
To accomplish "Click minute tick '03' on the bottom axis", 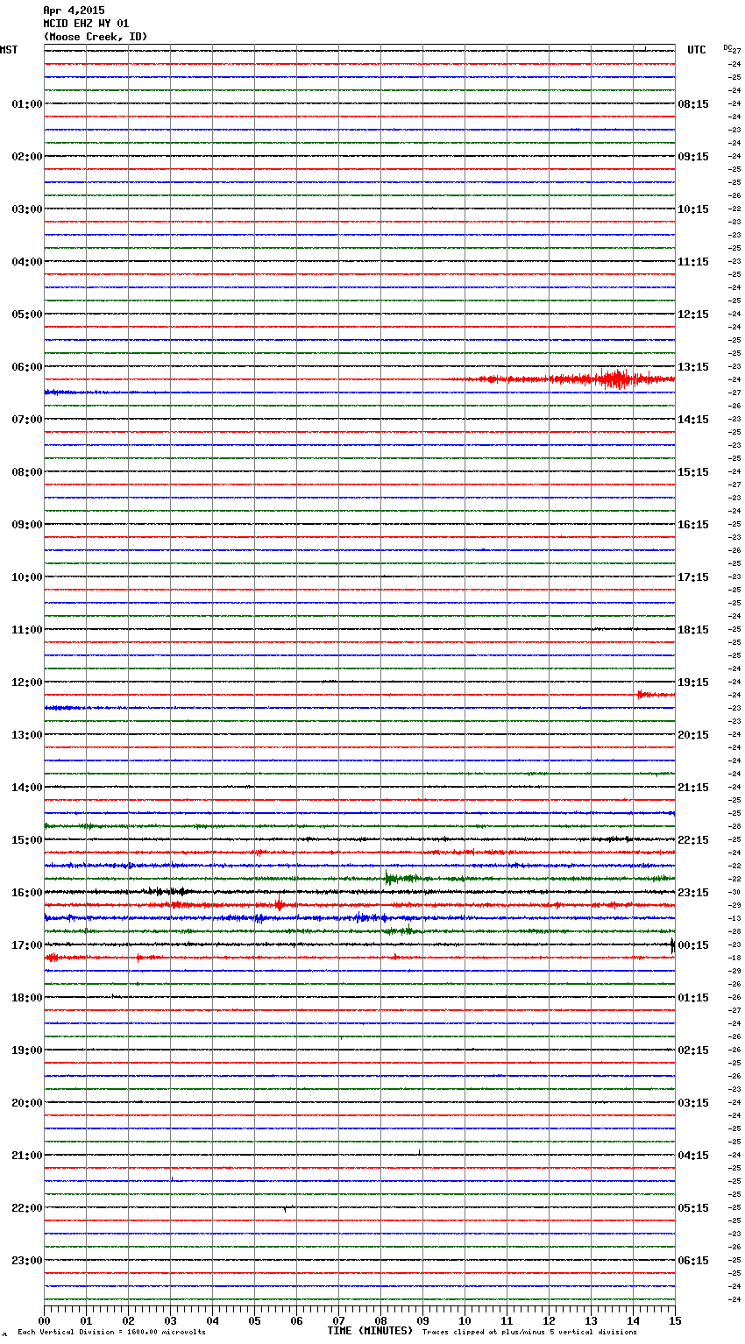I will click(x=170, y=1320).
